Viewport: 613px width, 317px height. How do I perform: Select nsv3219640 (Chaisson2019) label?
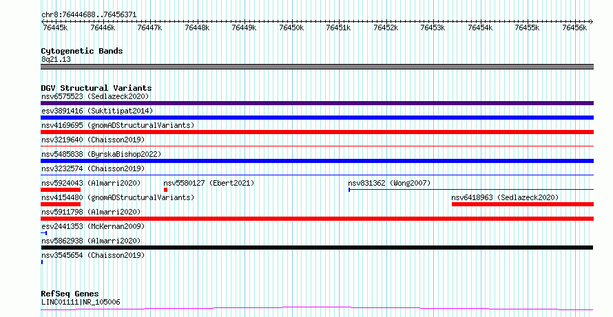coord(93,140)
